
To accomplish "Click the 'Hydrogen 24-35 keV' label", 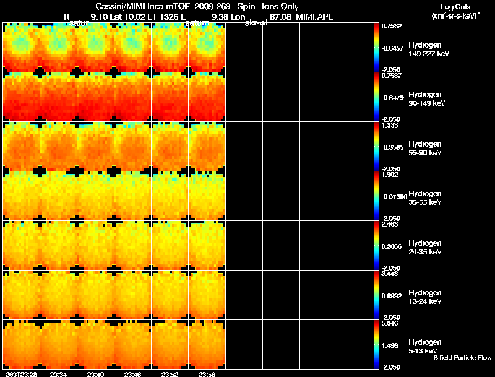I will (x=425, y=248).
